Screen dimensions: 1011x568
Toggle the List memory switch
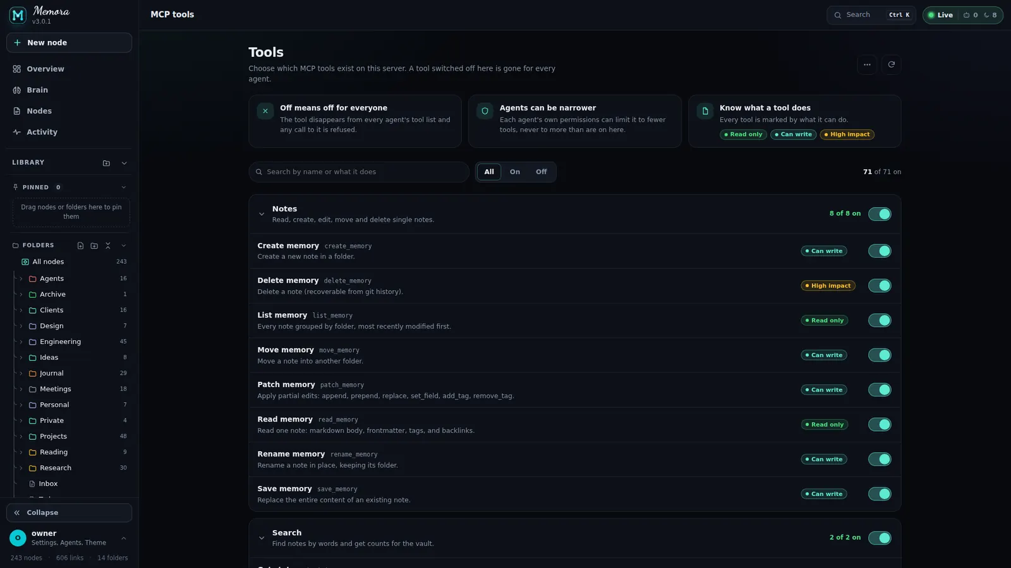(x=880, y=321)
